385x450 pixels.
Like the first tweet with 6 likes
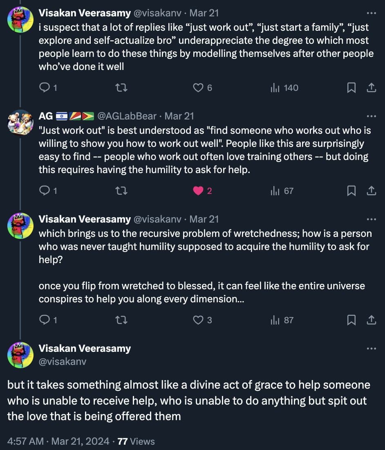click(198, 88)
